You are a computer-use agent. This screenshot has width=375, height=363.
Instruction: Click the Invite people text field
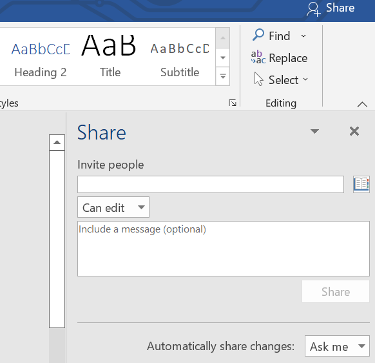point(211,184)
